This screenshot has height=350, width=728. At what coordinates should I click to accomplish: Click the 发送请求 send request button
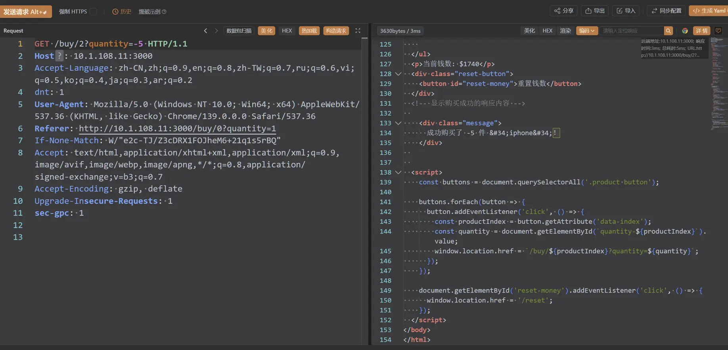pyautogui.click(x=26, y=11)
